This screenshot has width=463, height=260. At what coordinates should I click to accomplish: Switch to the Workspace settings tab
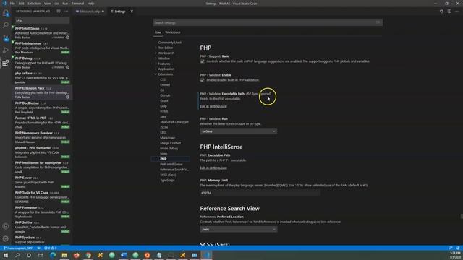(x=173, y=32)
